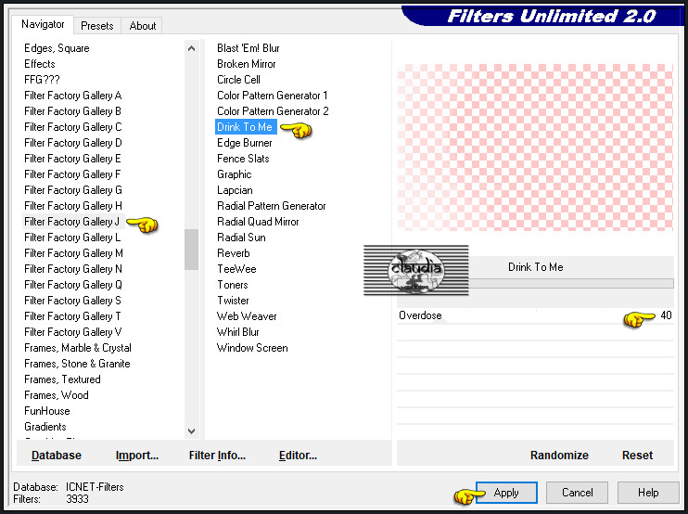Select Filter Factory Gallery B
688x514 pixels.
click(x=72, y=111)
